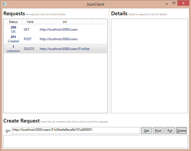Click the Url column header

coord(65,22)
